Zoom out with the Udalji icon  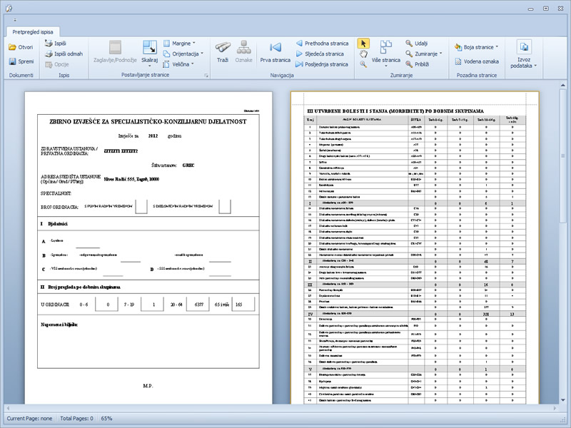click(409, 44)
